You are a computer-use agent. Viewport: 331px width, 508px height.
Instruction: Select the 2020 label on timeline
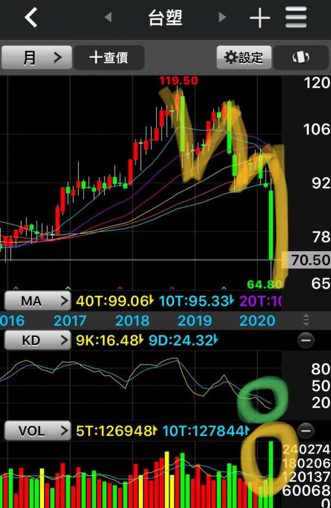pyautogui.click(x=257, y=321)
